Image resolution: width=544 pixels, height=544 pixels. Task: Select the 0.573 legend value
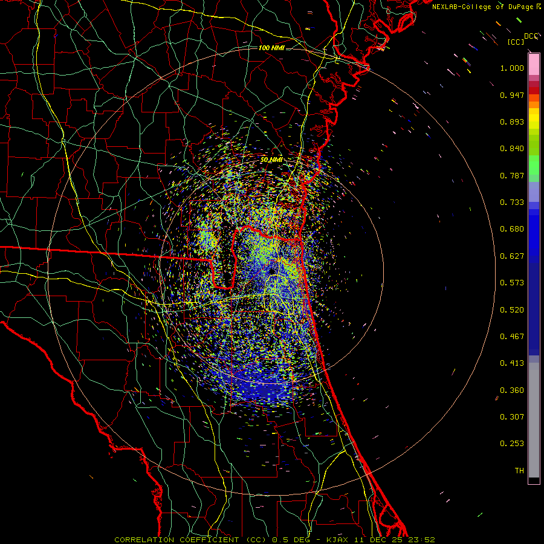pos(512,283)
